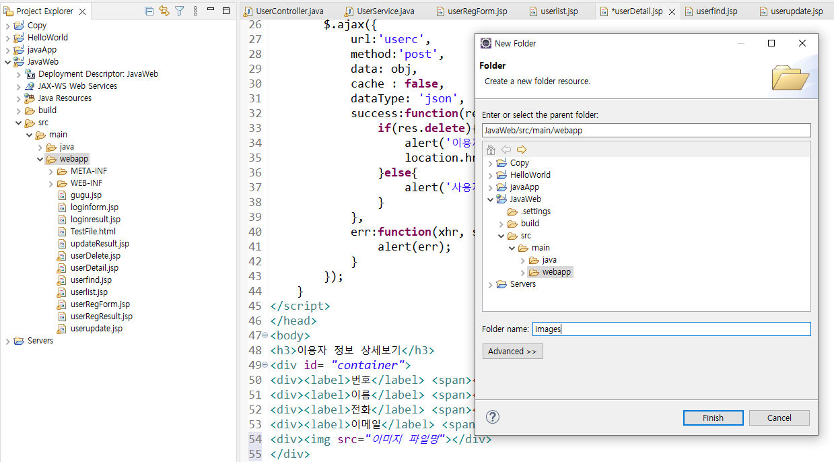Expand Servers in New Folder dialog tree
Image resolution: width=834 pixels, height=462 pixels.
point(490,284)
